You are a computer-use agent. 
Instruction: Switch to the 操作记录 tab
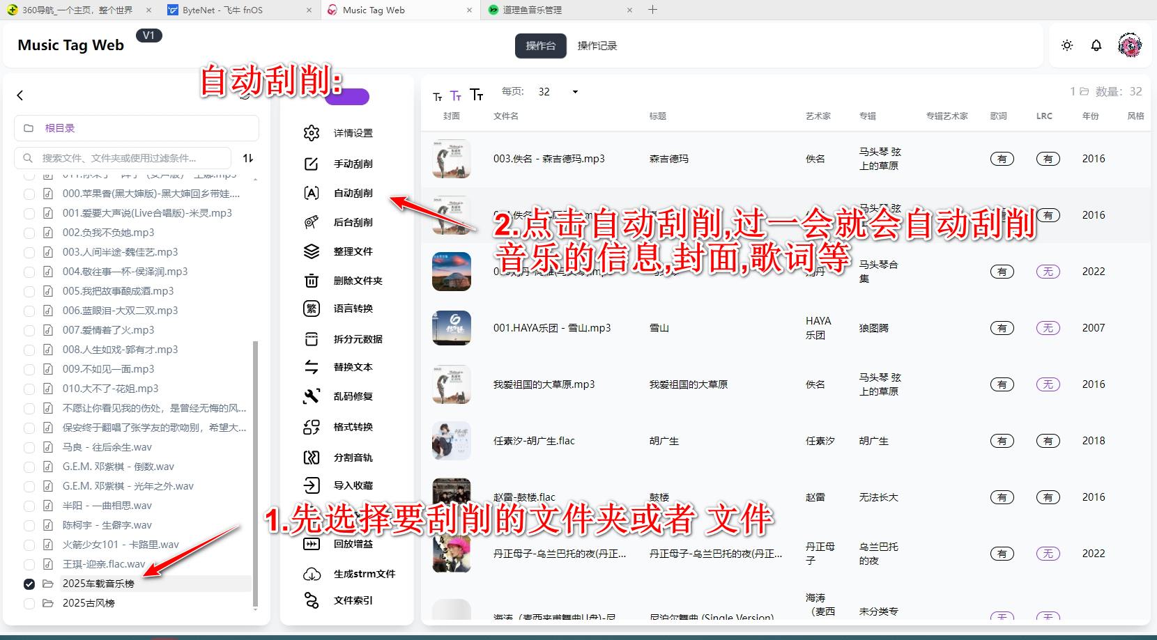(597, 46)
